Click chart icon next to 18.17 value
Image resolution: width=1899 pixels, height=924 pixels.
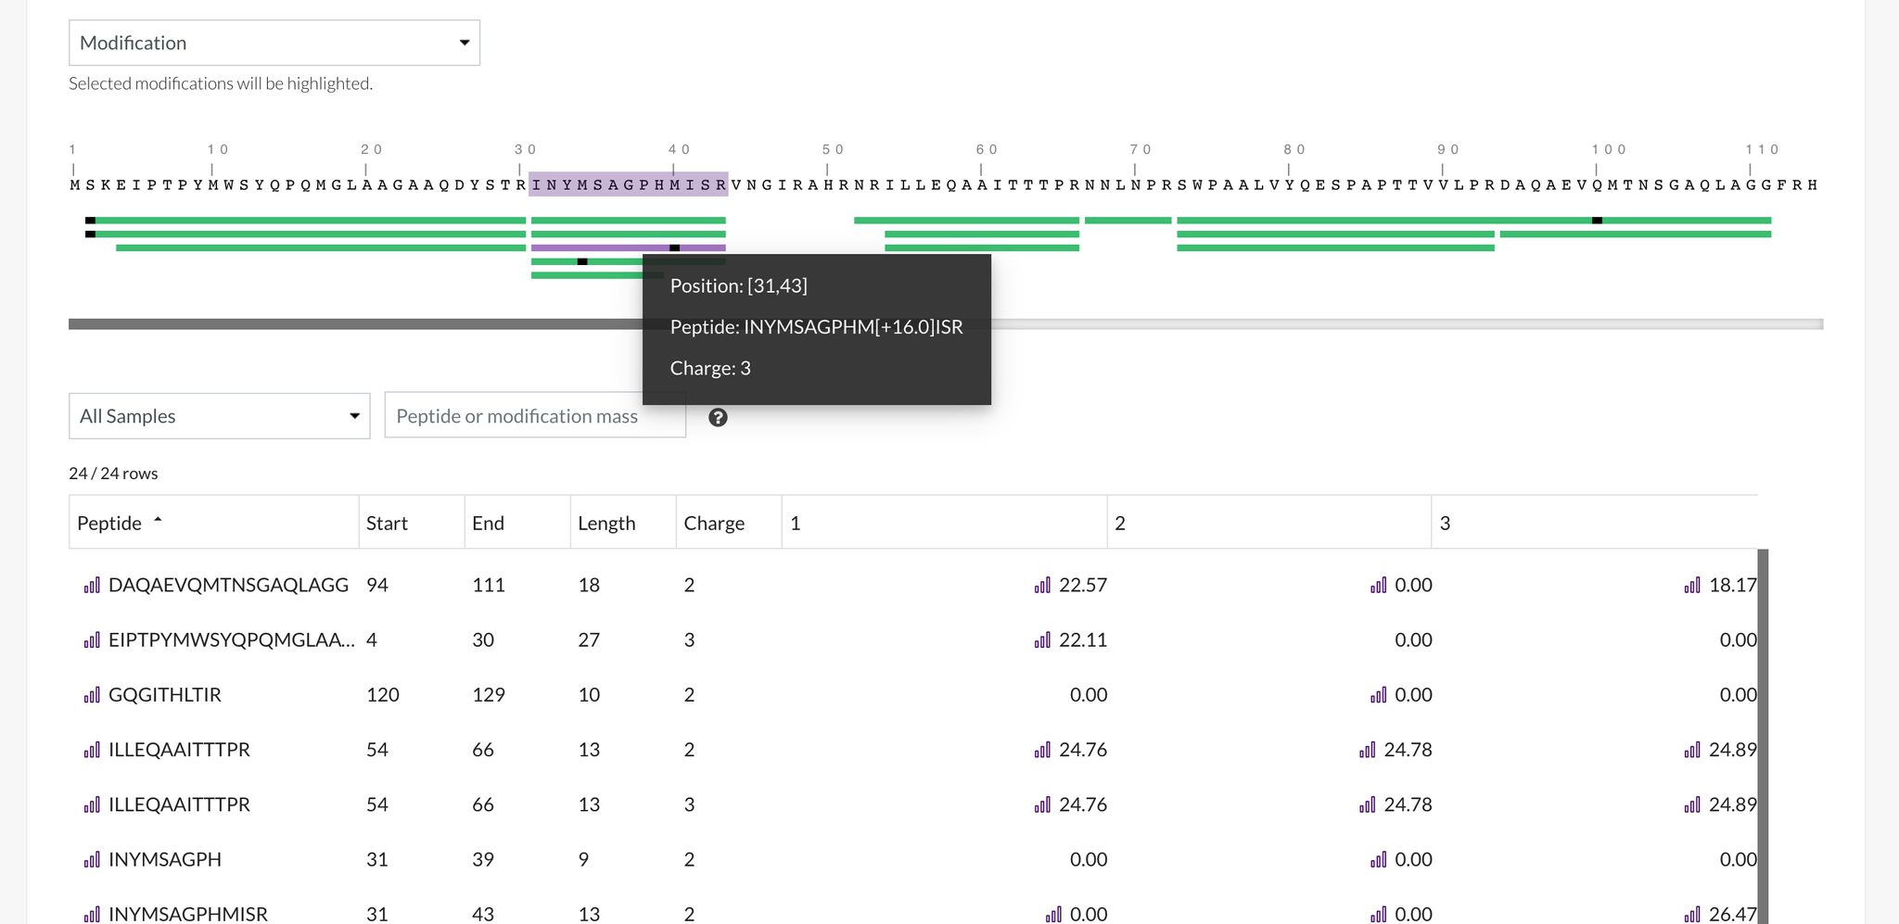1692,585
